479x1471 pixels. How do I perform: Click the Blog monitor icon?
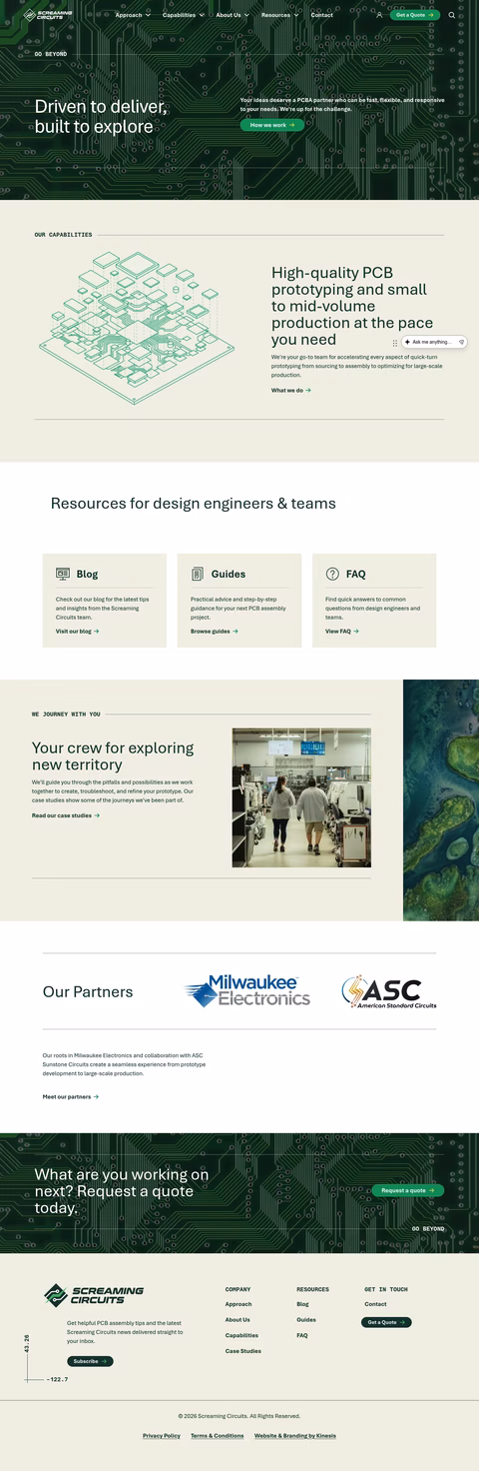63,574
